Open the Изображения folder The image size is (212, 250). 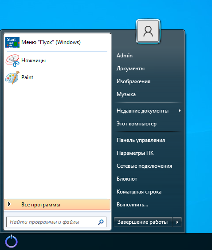[x=133, y=81]
